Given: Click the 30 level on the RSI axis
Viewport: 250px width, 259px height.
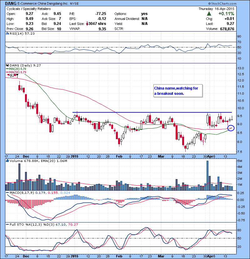Looking at the screenshot, I should point(239,53).
